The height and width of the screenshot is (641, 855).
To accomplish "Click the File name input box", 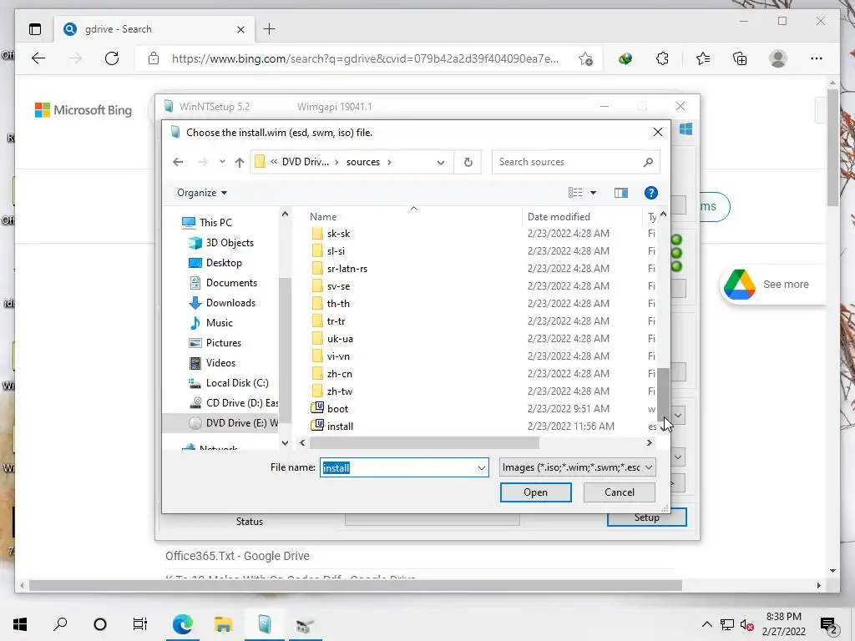I will point(398,467).
